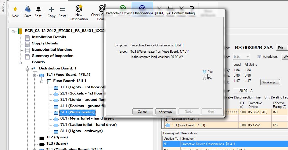Select No radio button in dialog
This screenshot has height=150, width=288.
[204, 78]
